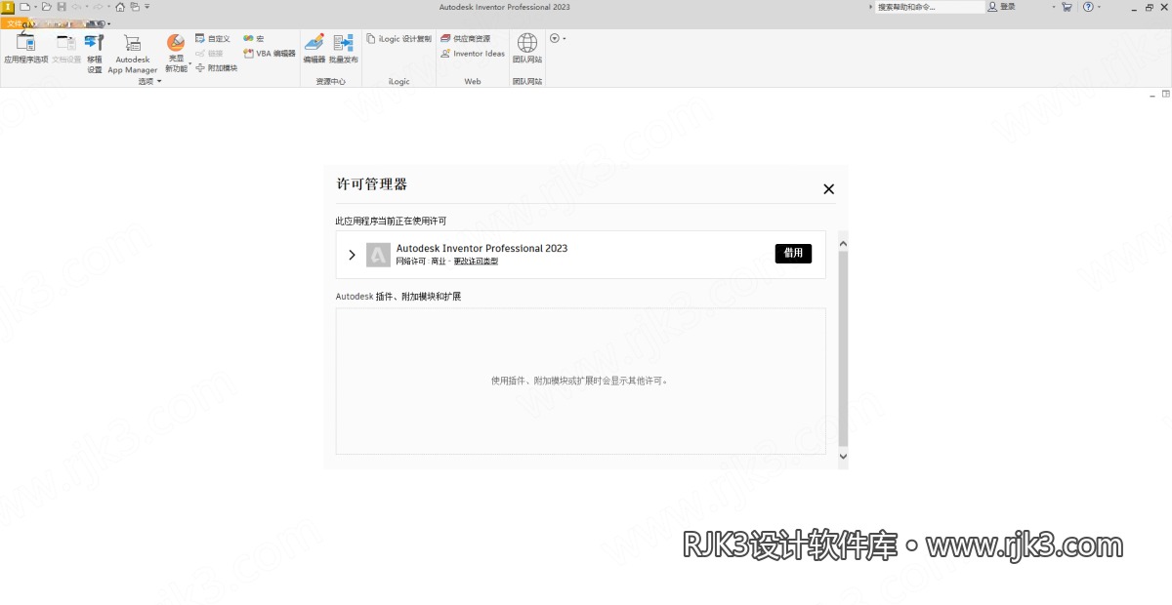The image size is (1172, 605).
Task: Click the Web panel label
Action: pos(473,82)
